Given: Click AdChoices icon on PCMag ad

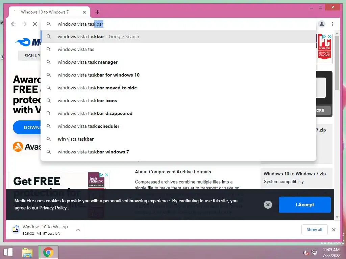Looking at the screenshot, I should tap(324, 36).
